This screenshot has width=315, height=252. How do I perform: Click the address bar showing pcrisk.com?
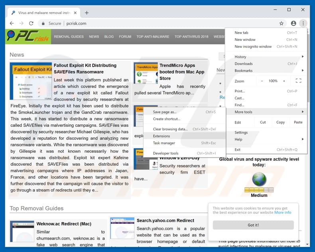point(159,23)
